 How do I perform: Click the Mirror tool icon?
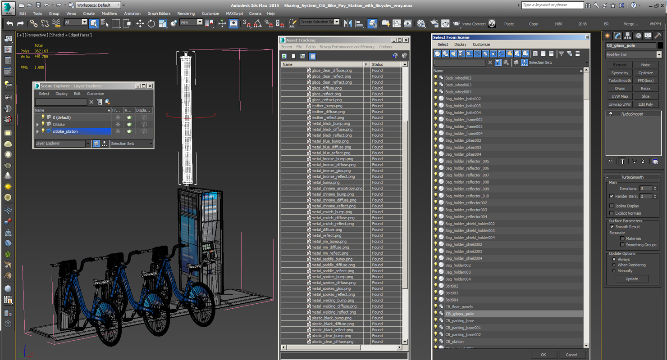pos(348,23)
